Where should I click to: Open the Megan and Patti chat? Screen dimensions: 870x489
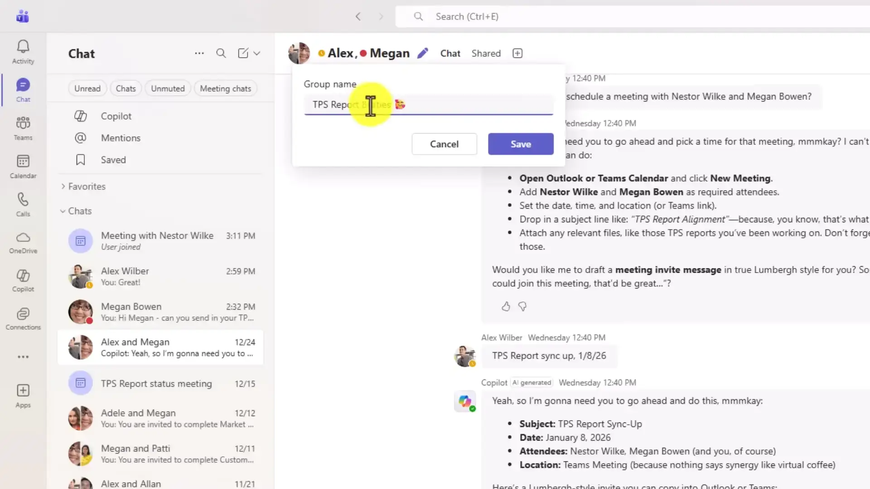(x=161, y=454)
